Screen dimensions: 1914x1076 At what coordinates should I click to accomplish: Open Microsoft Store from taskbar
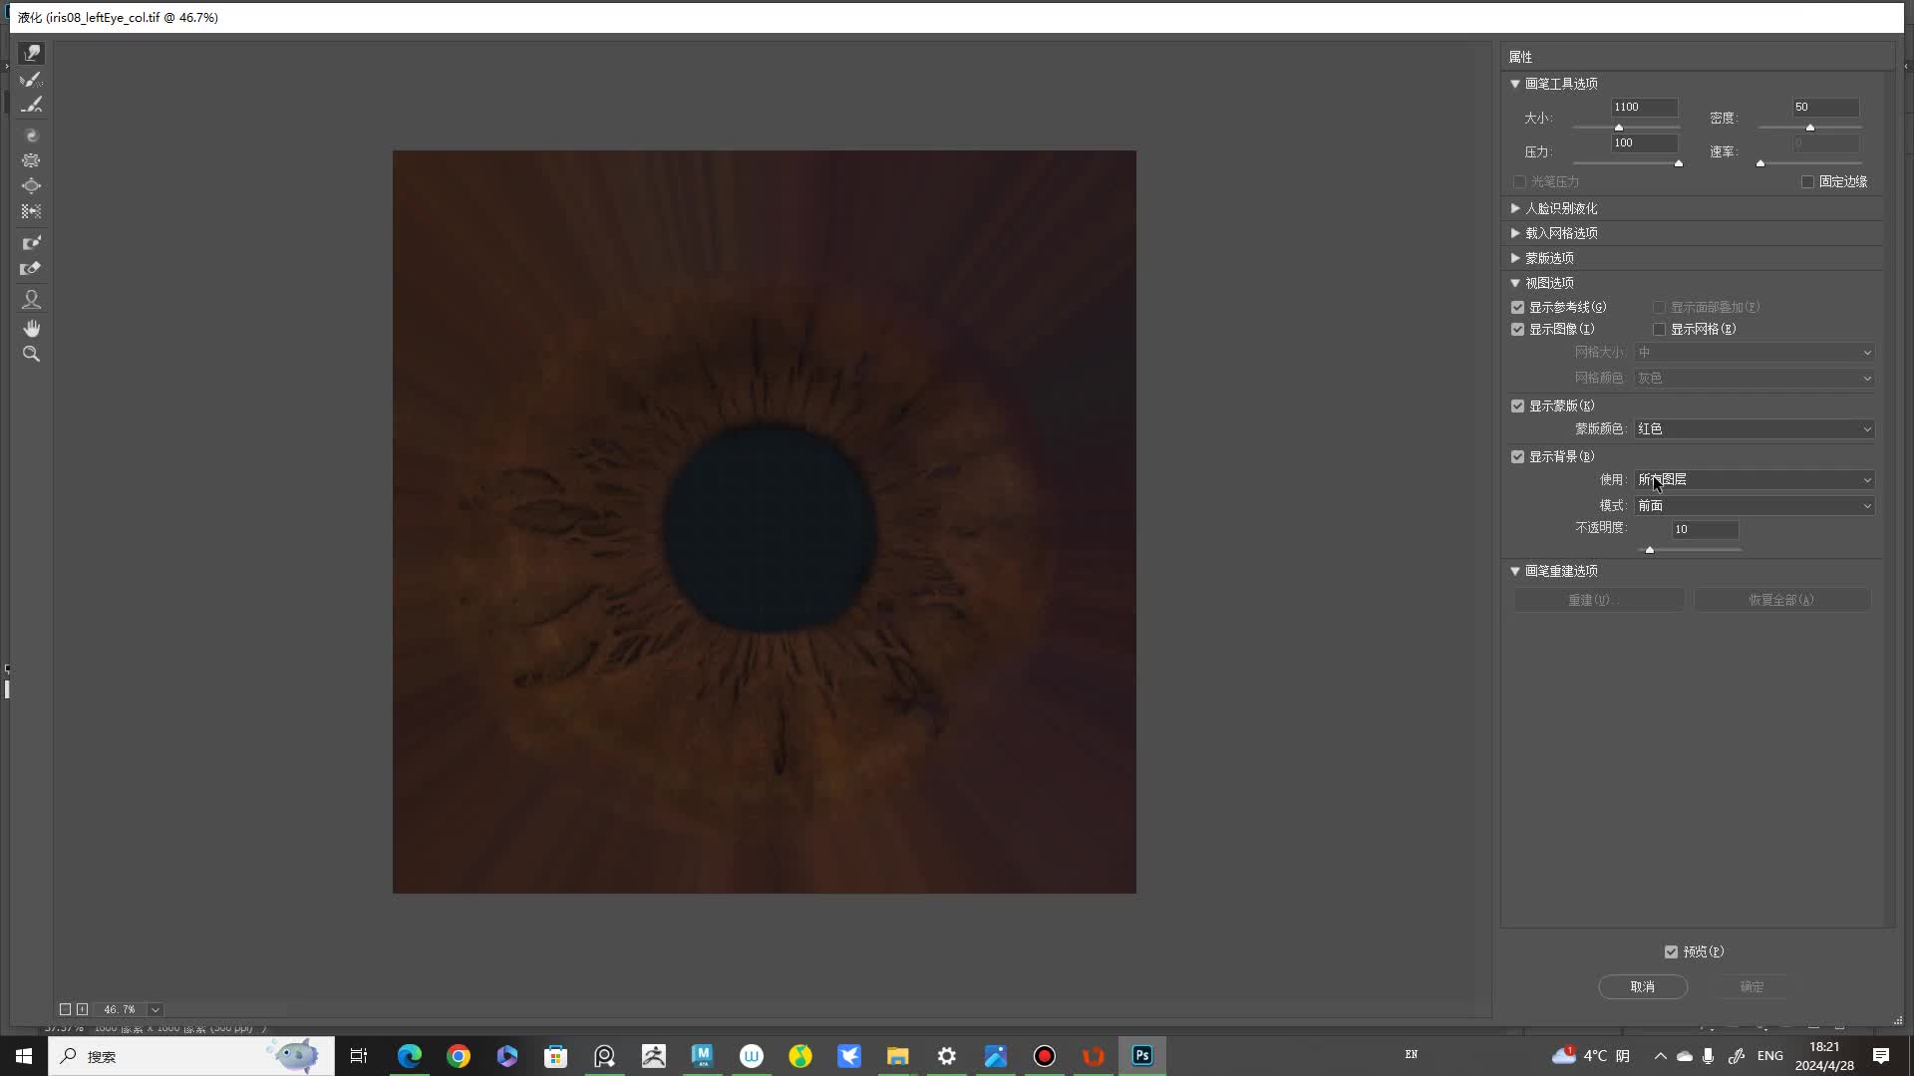click(x=556, y=1056)
